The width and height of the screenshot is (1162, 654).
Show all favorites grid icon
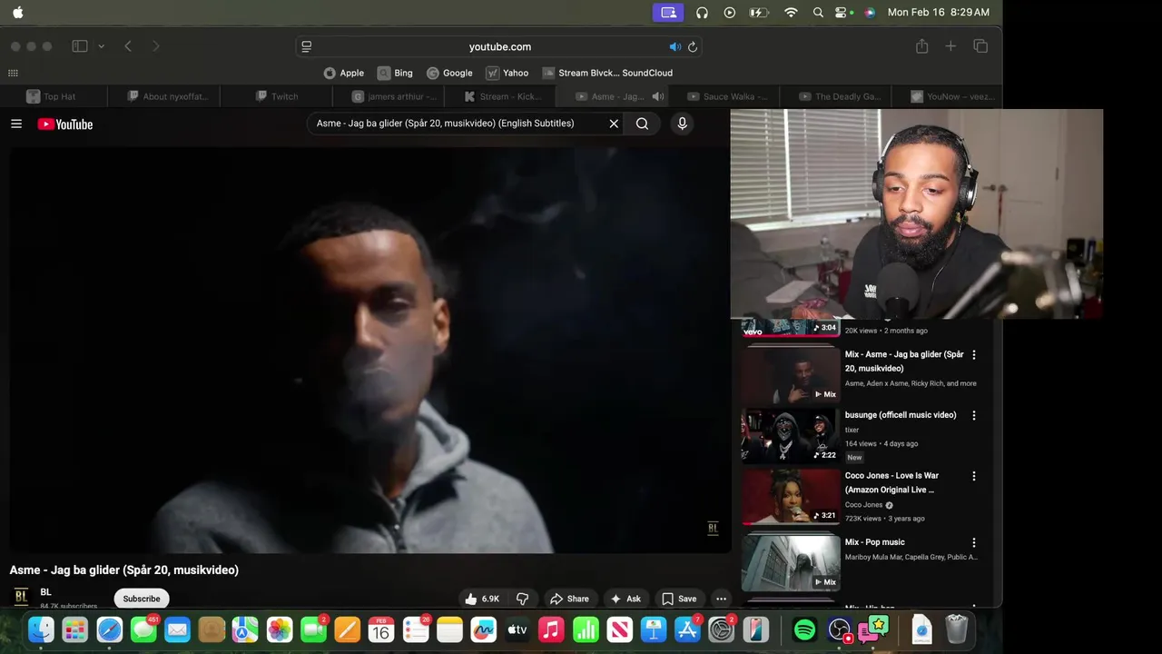pos(13,73)
